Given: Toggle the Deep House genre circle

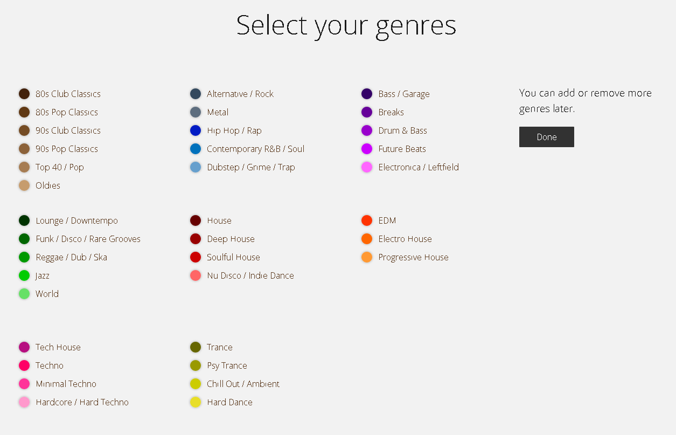Looking at the screenshot, I should coord(196,239).
